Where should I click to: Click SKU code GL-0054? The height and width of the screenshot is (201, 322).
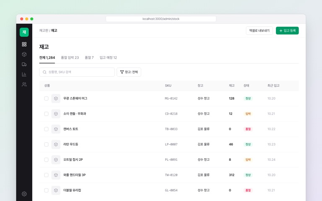click(171, 191)
